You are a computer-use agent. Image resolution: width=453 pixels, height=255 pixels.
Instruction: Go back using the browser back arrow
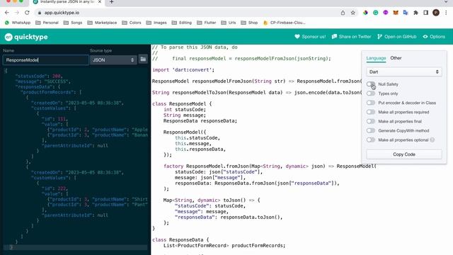[x=7, y=13]
